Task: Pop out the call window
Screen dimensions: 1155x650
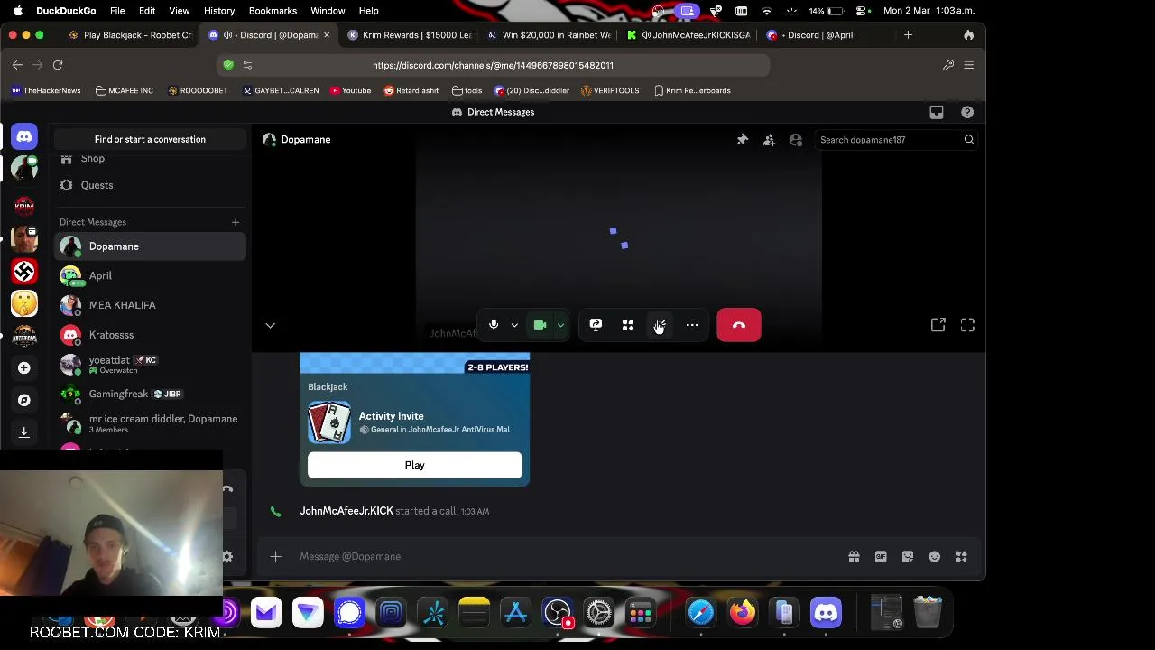Action: click(x=938, y=325)
